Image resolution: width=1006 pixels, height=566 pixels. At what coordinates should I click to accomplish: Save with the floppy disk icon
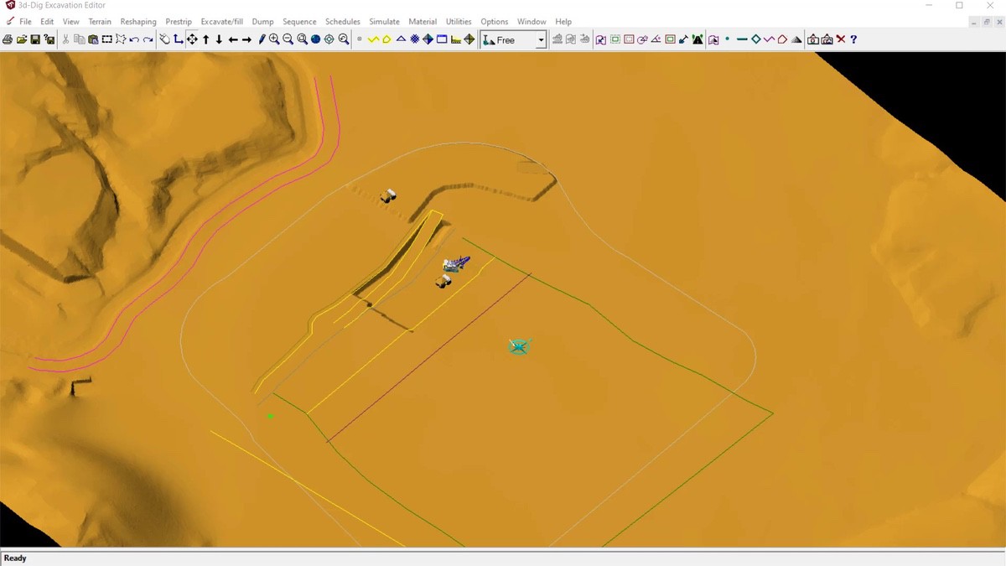pyautogui.click(x=35, y=39)
